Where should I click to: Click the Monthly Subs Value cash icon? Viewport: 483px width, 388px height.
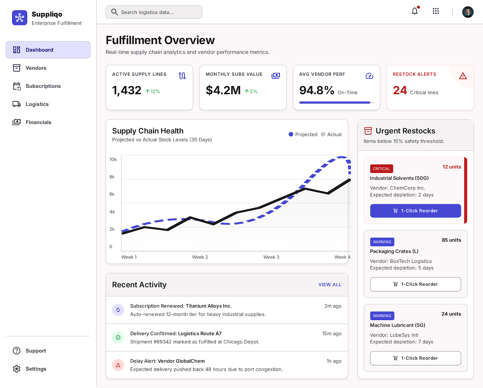276,76
